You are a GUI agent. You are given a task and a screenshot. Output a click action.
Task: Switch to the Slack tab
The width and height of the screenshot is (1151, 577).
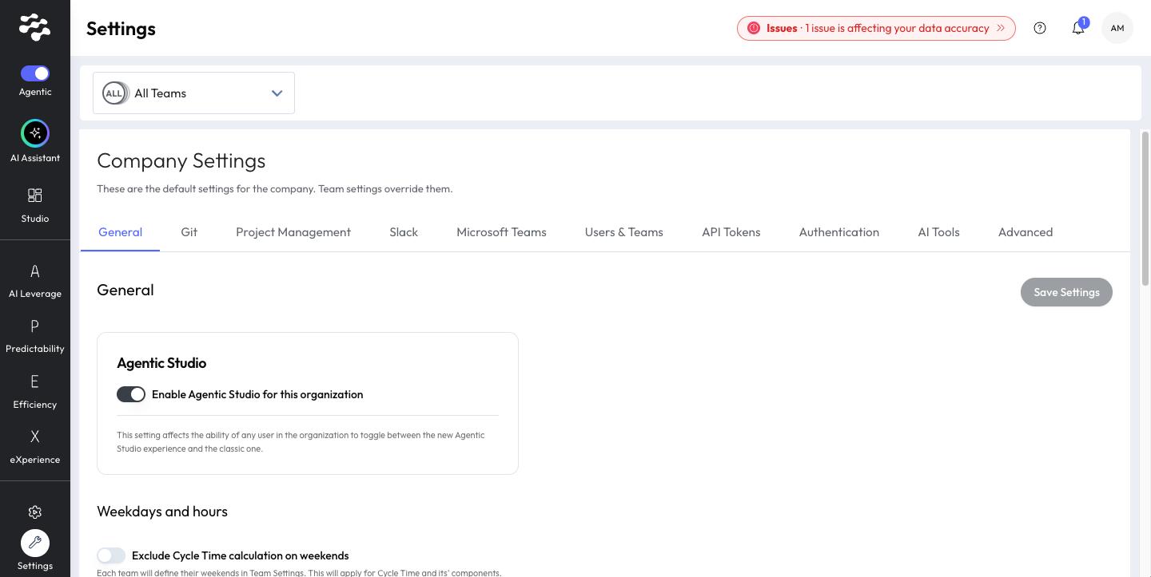[404, 232]
